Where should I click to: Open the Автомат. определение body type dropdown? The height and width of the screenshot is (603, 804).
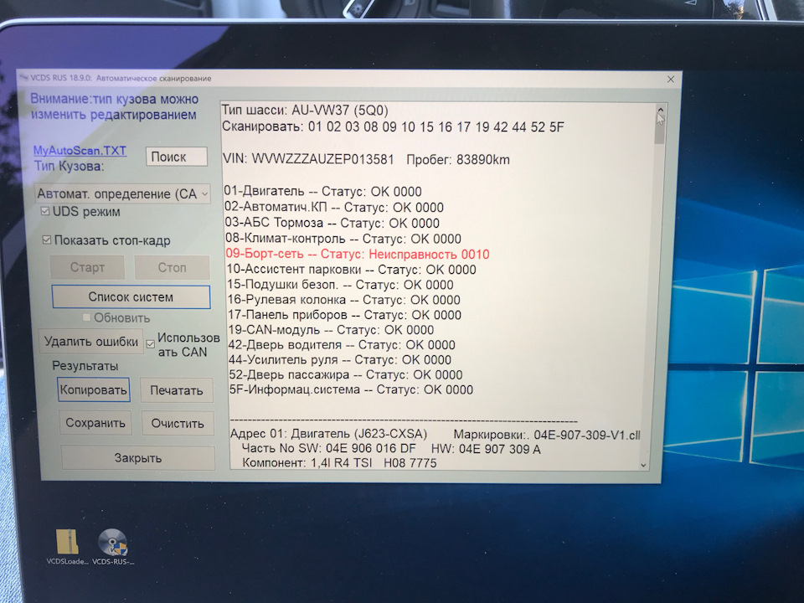click(x=122, y=193)
